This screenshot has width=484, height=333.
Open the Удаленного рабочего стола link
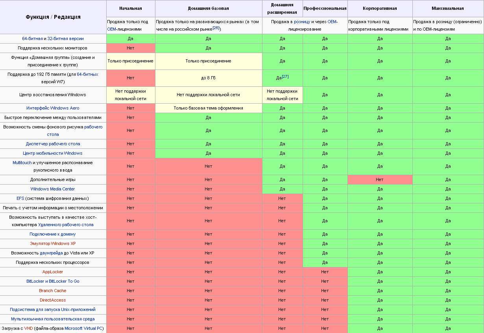[66, 225]
